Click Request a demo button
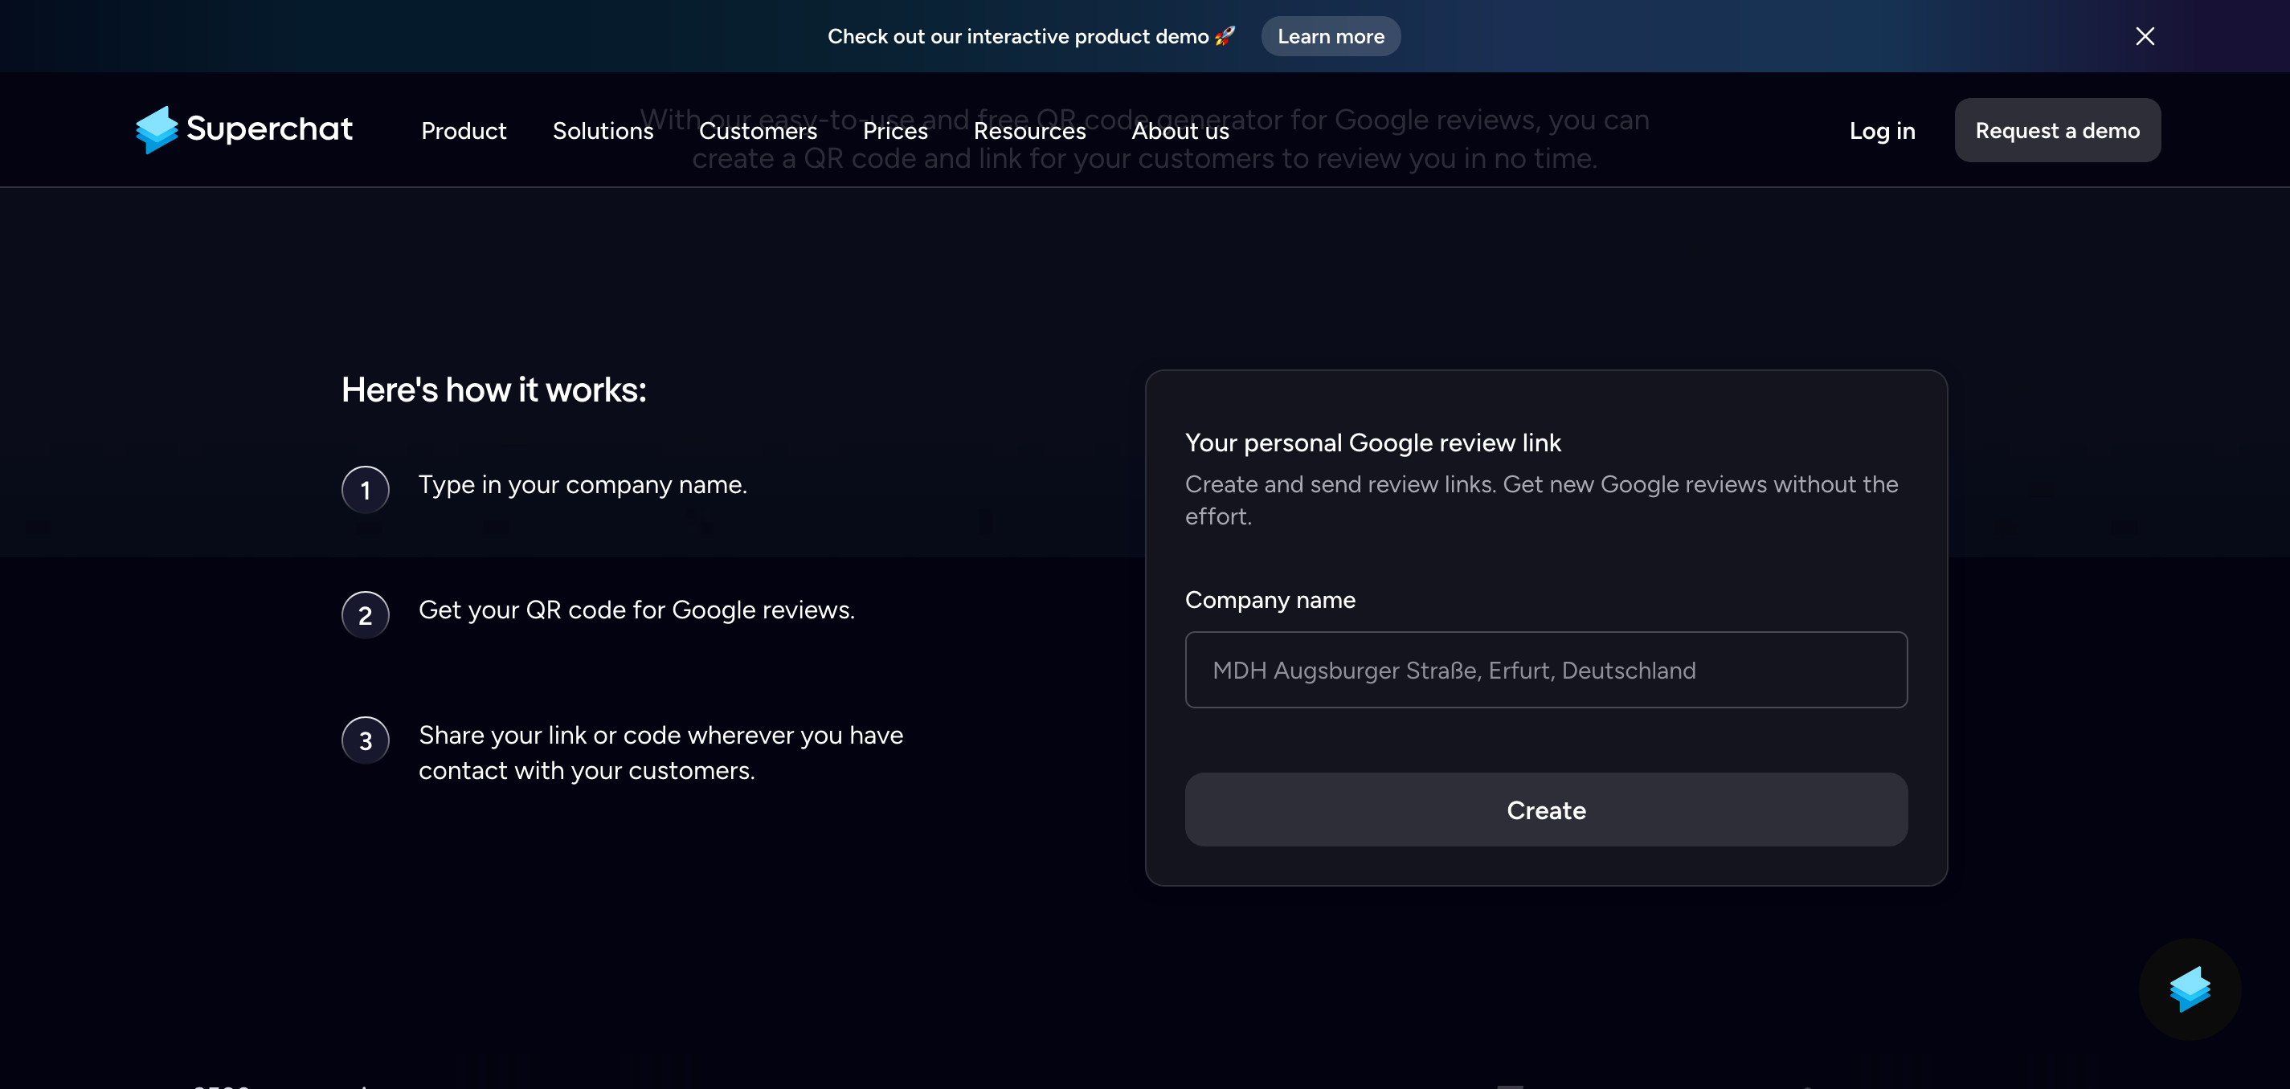This screenshot has width=2290, height=1089. 2057,131
